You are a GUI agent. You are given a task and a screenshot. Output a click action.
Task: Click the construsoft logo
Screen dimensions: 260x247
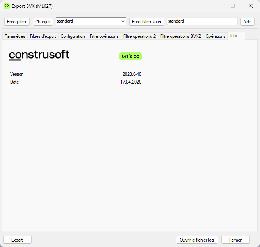coord(39,55)
